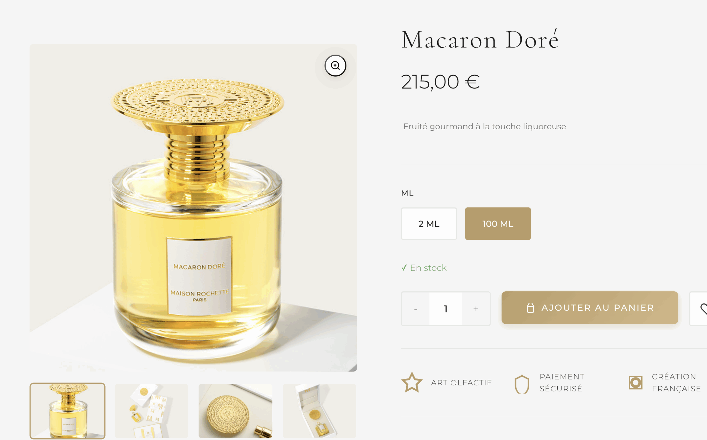Image resolution: width=707 pixels, height=440 pixels.
Task: Click the quantity input field
Action: point(446,309)
